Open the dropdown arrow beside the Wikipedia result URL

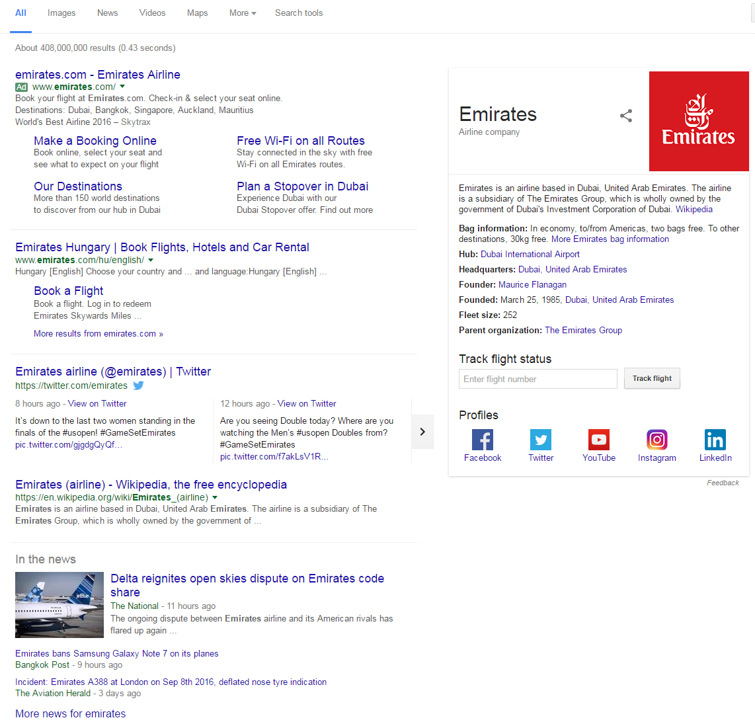[215, 497]
